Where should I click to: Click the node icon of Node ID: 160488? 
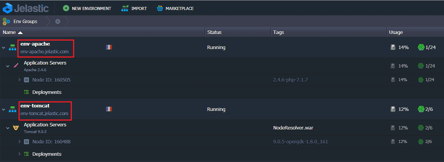26,142
